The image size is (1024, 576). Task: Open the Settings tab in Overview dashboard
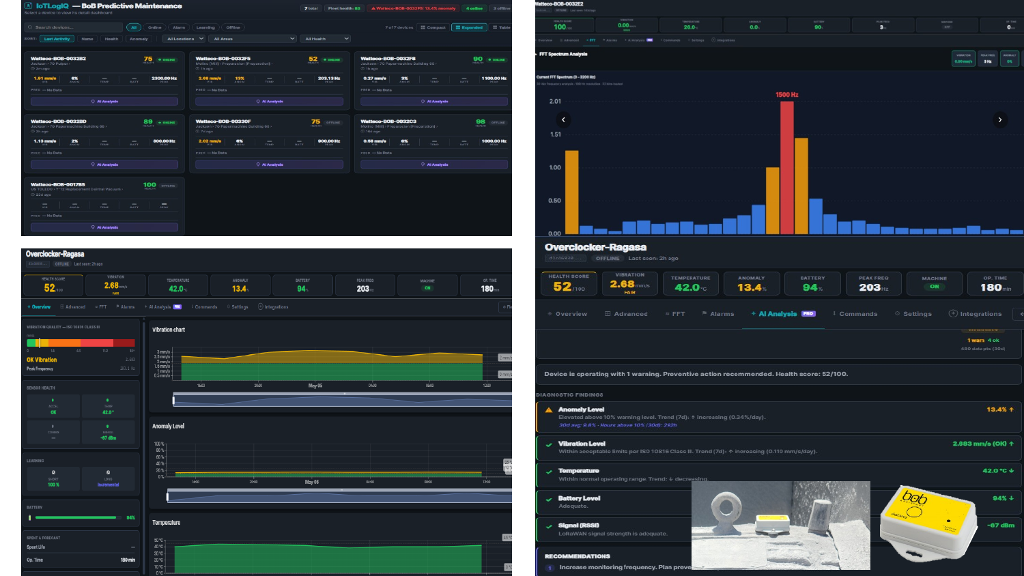pos(238,307)
